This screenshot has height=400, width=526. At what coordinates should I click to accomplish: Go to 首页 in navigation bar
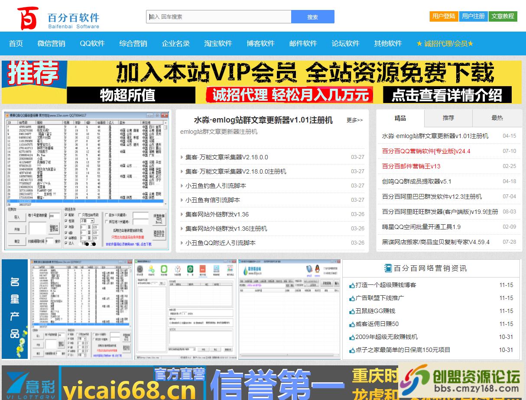16,43
